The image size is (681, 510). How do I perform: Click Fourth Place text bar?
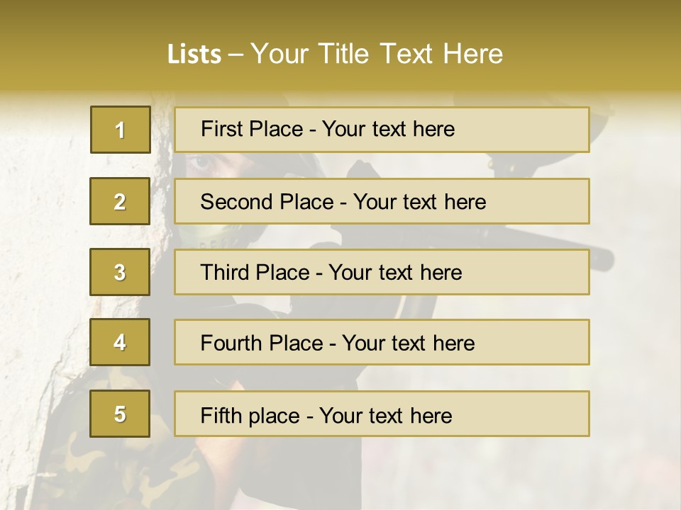pyautogui.click(x=382, y=342)
